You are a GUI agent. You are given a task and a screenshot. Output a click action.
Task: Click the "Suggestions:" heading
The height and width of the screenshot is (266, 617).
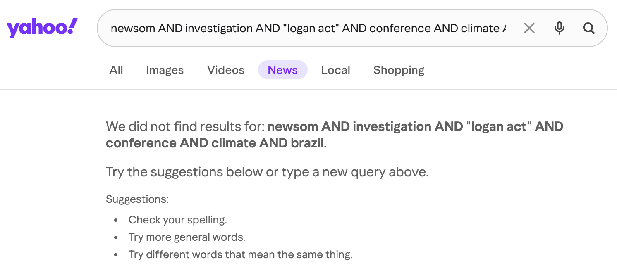click(x=137, y=199)
